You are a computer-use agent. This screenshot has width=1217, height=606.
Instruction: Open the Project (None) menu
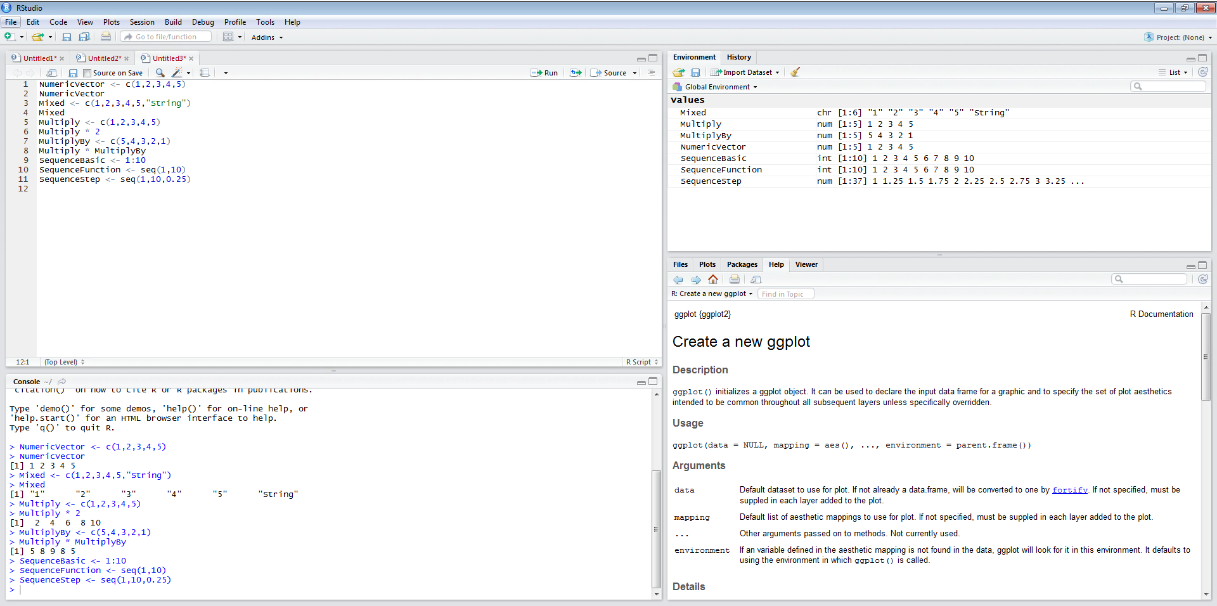(x=1178, y=37)
